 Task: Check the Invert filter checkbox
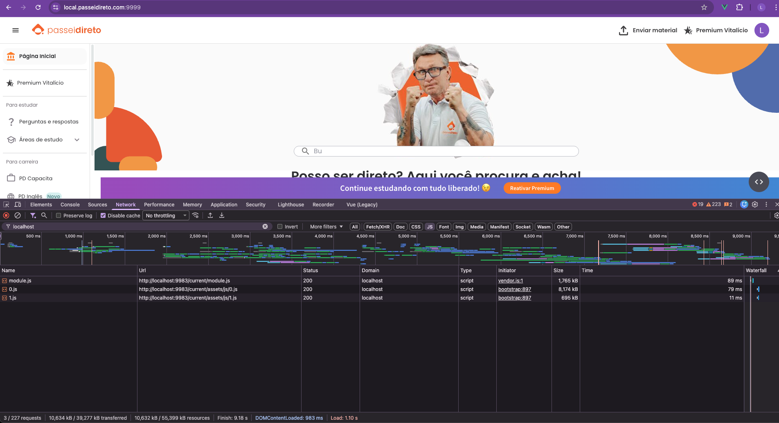point(280,226)
